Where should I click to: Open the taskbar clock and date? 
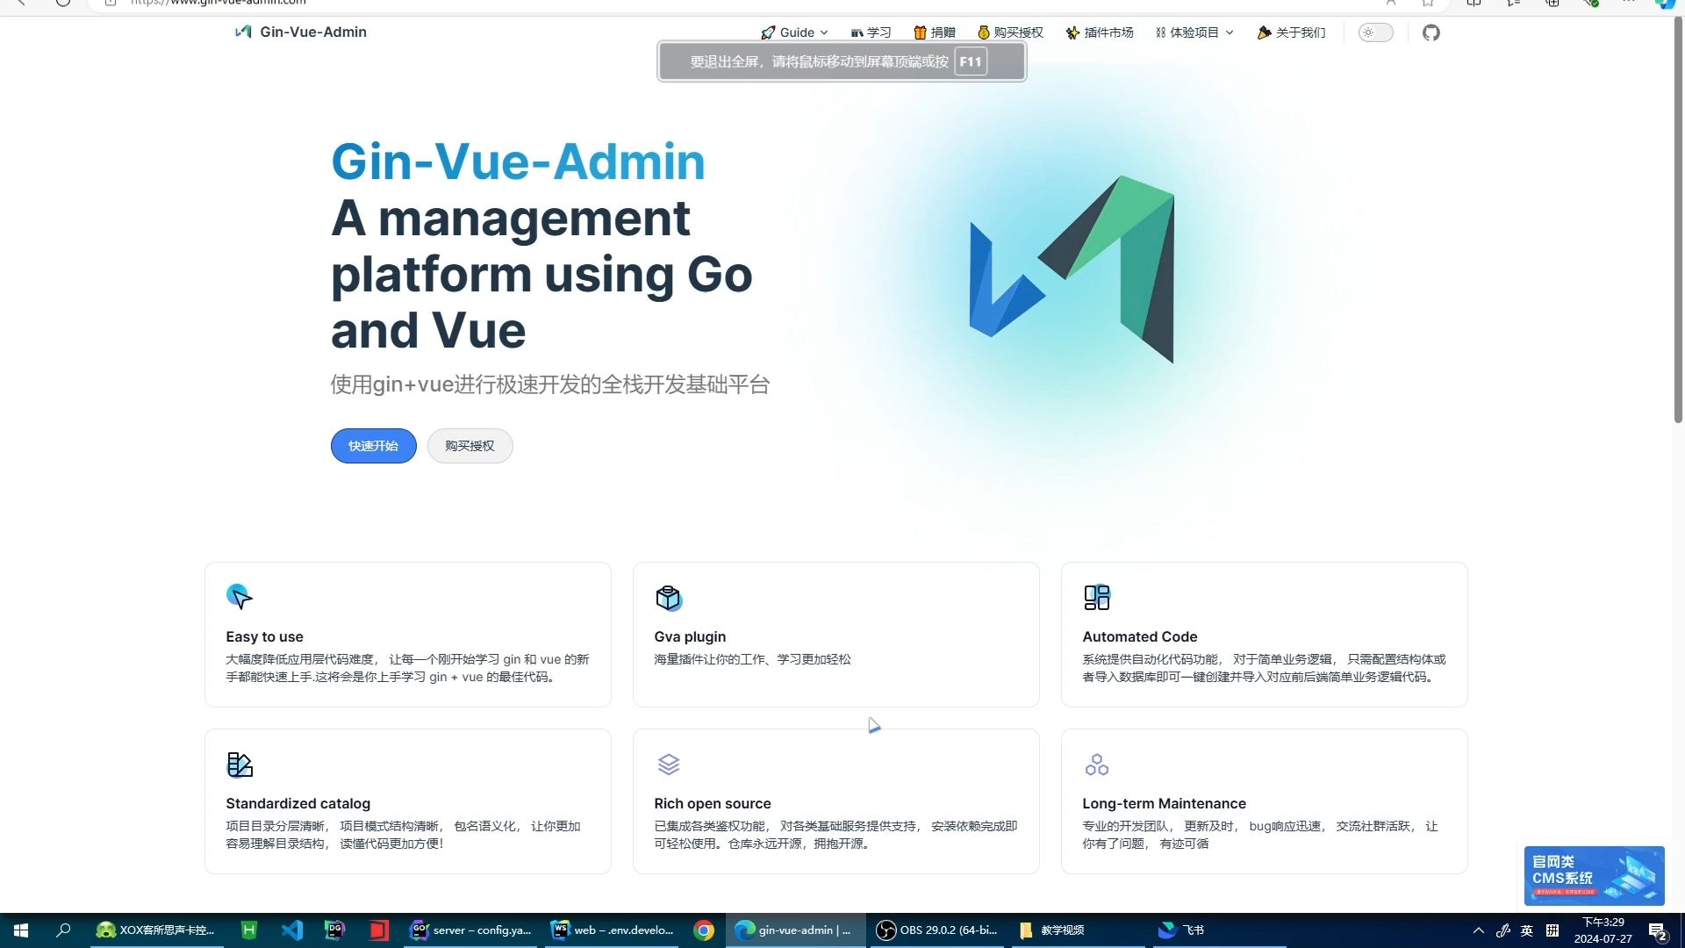pyautogui.click(x=1603, y=930)
